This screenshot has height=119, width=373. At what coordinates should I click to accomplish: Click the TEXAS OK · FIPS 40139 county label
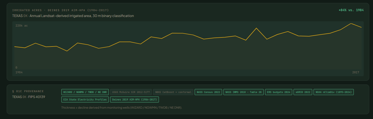click(x=29, y=97)
